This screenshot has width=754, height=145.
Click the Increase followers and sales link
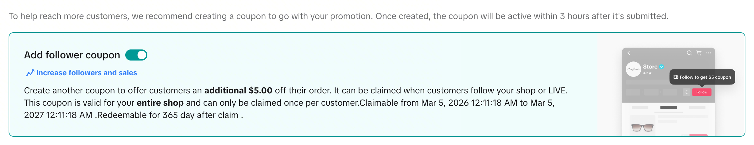pyautogui.click(x=87, y=73)
